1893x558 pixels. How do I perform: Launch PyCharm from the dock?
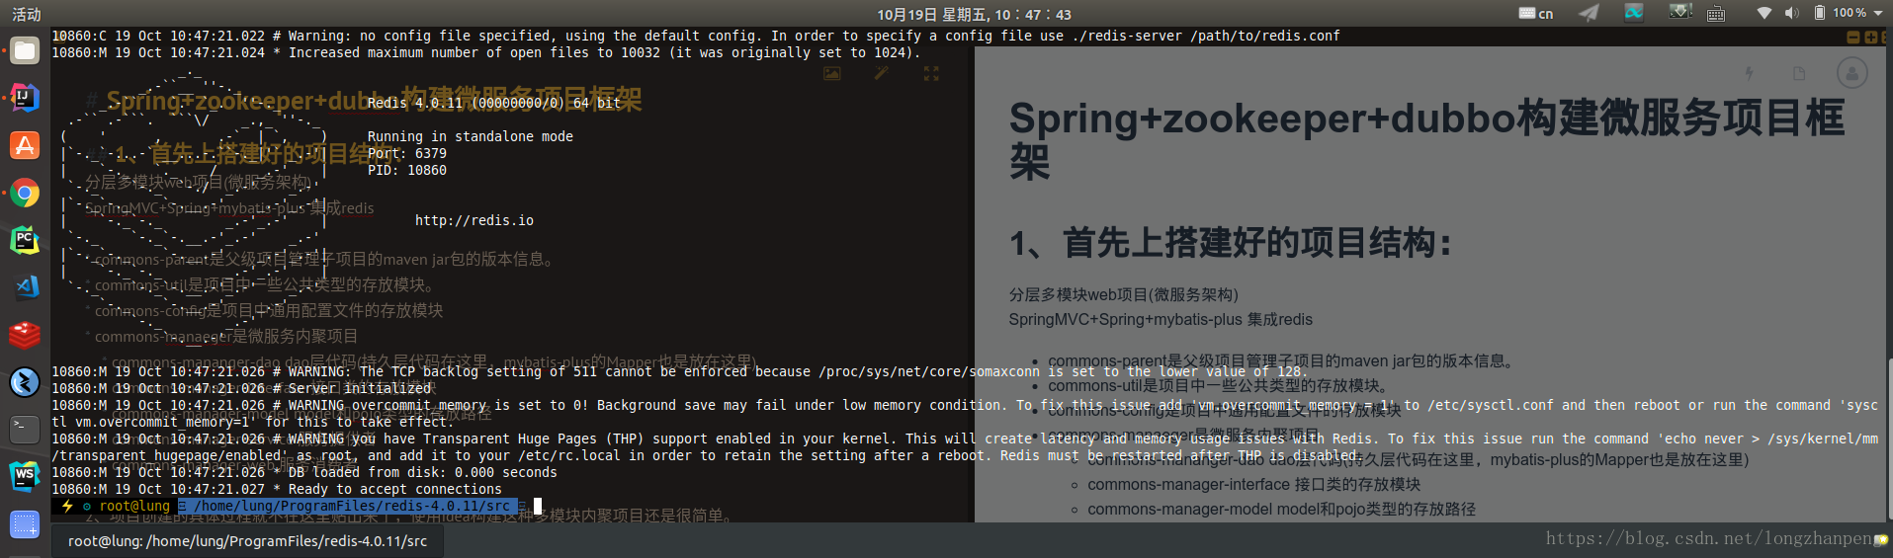coord(25,240)
